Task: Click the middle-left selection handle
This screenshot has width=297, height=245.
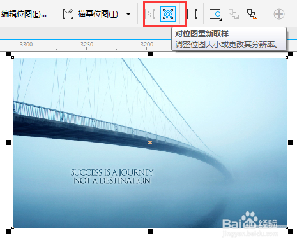Action: [x=9, y=143]
